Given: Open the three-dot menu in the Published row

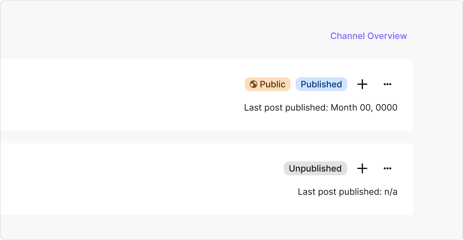Looking at the screenshot, I should (388, 84).
